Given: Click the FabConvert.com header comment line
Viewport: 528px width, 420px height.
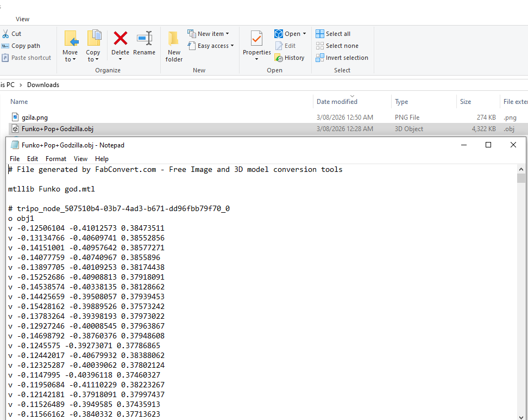Looking at the screenshot, I should tap(175, 169).
